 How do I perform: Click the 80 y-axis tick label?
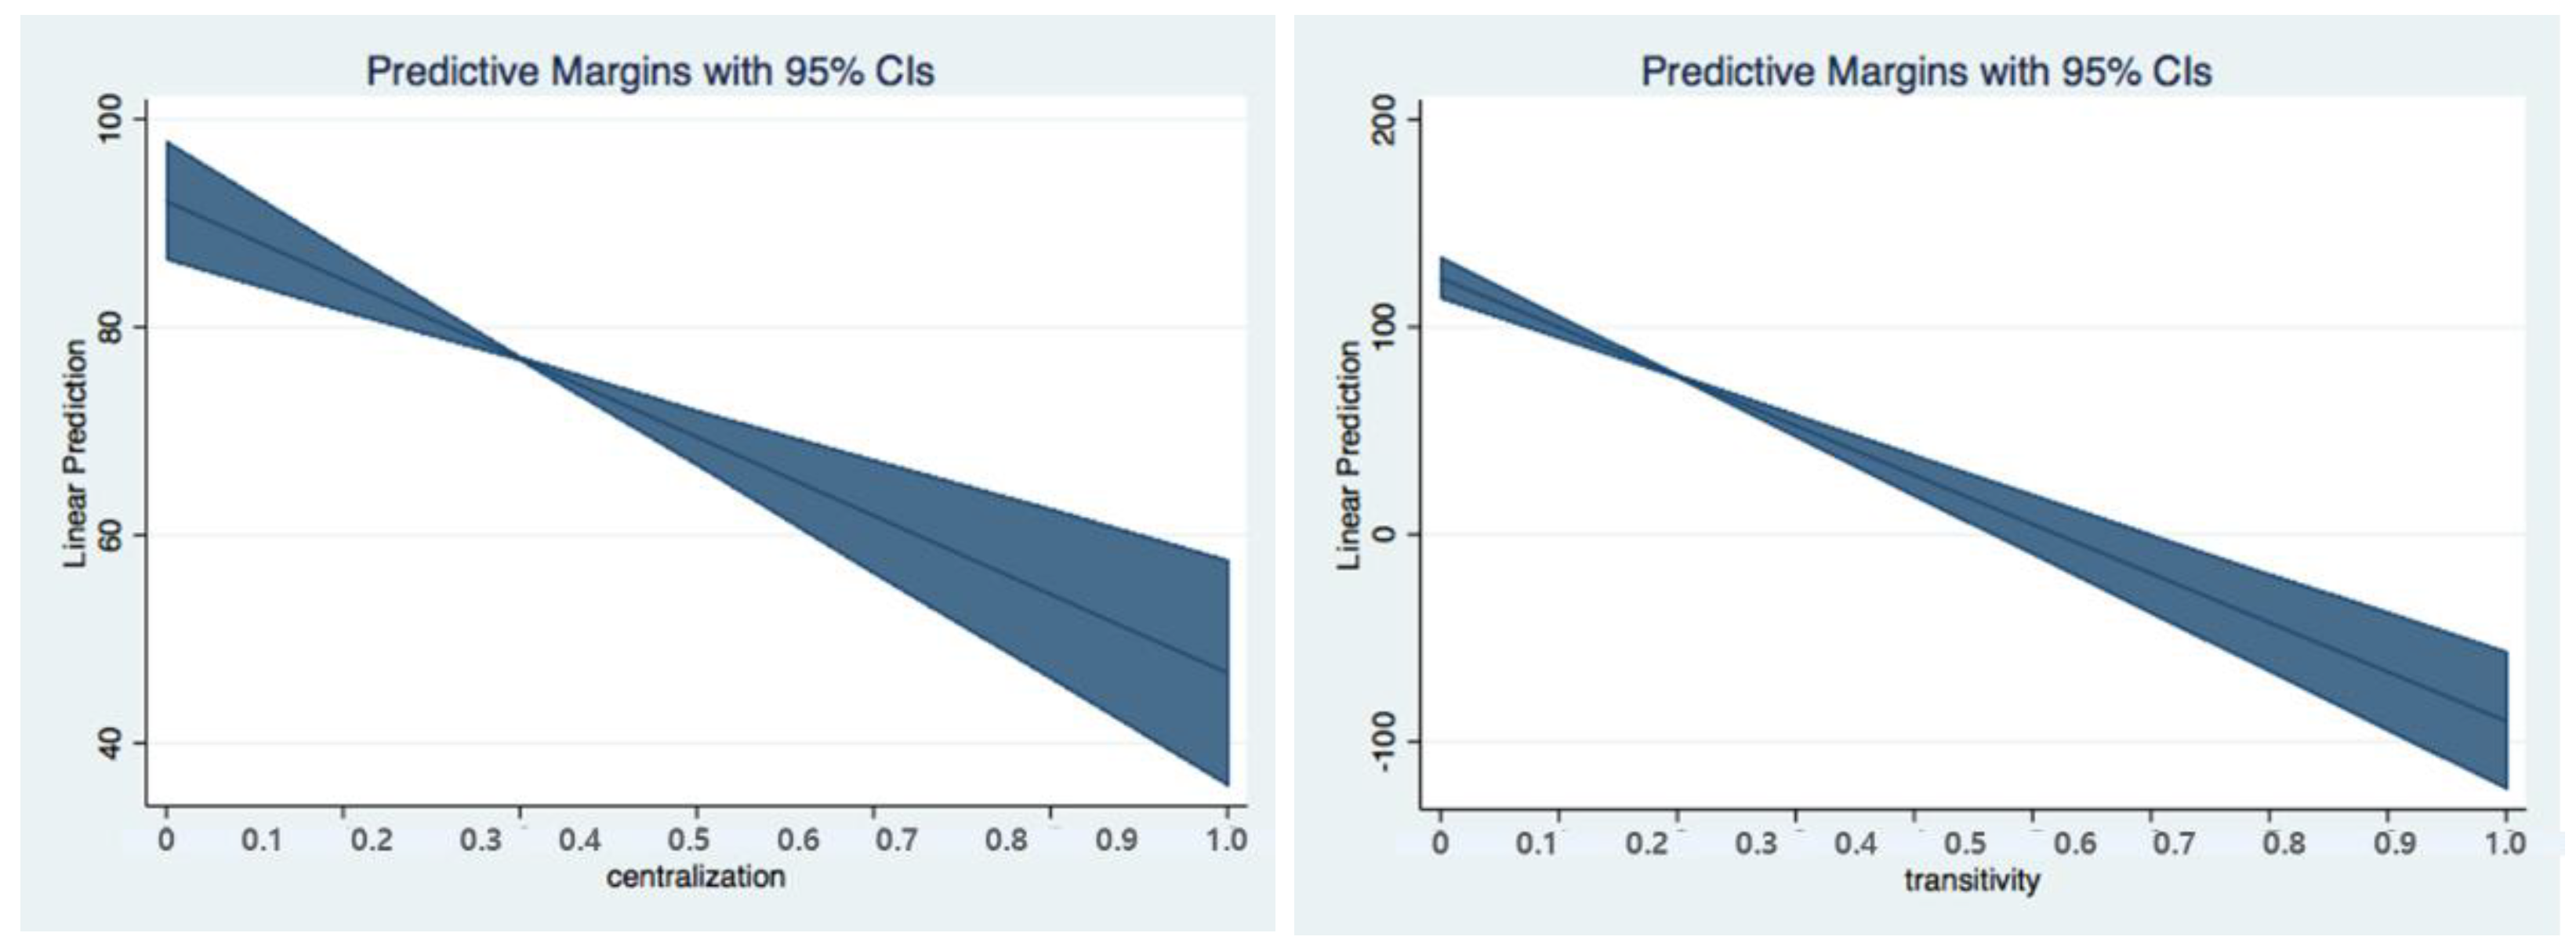[111, 327]
